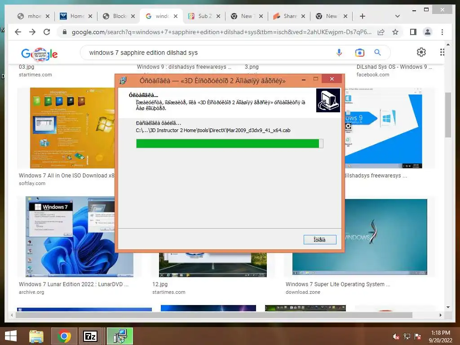
Task: Click the 'archive.org' source text
Action: point(31,292)
